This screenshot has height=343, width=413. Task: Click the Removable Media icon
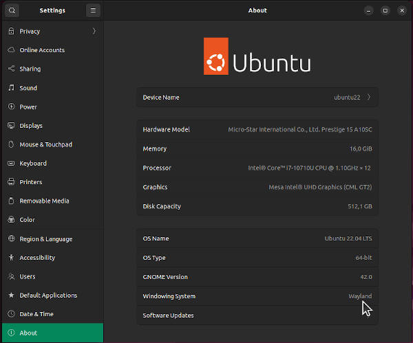[x=11, y=201]
